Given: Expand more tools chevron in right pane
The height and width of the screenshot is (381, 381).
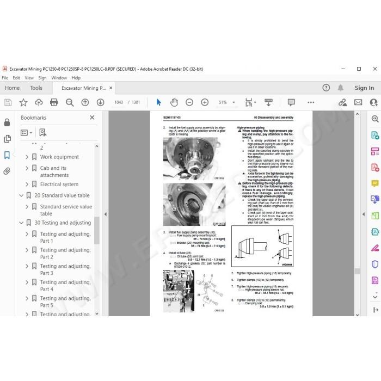Looking at the screenshot, I should point(375,297).
